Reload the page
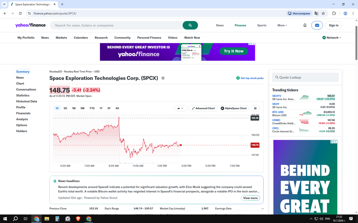This screenshot has width=358, height=223. pos(20,14)
